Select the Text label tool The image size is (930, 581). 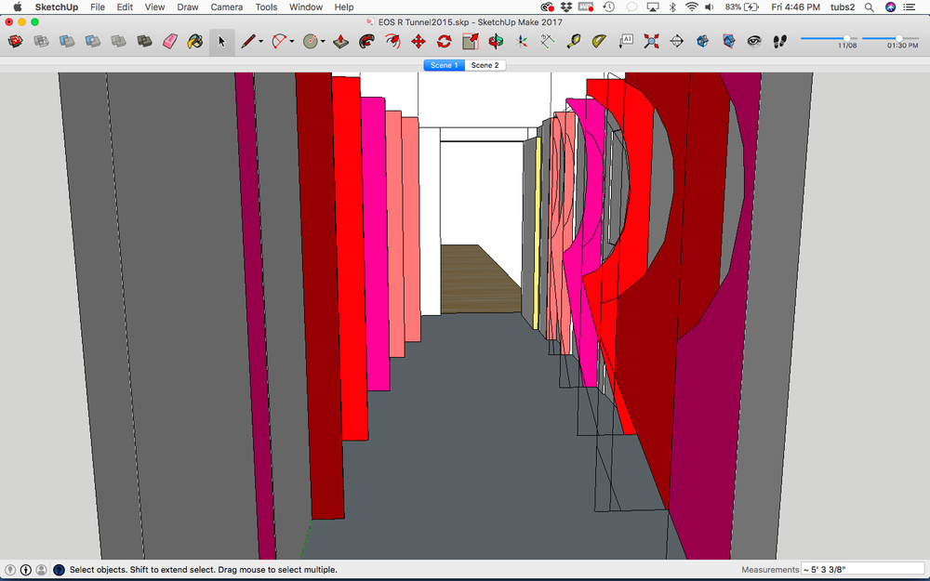(626, 42)
